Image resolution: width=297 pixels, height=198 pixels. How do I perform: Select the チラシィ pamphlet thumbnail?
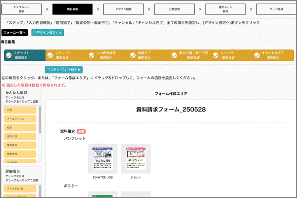click(136, 159)
